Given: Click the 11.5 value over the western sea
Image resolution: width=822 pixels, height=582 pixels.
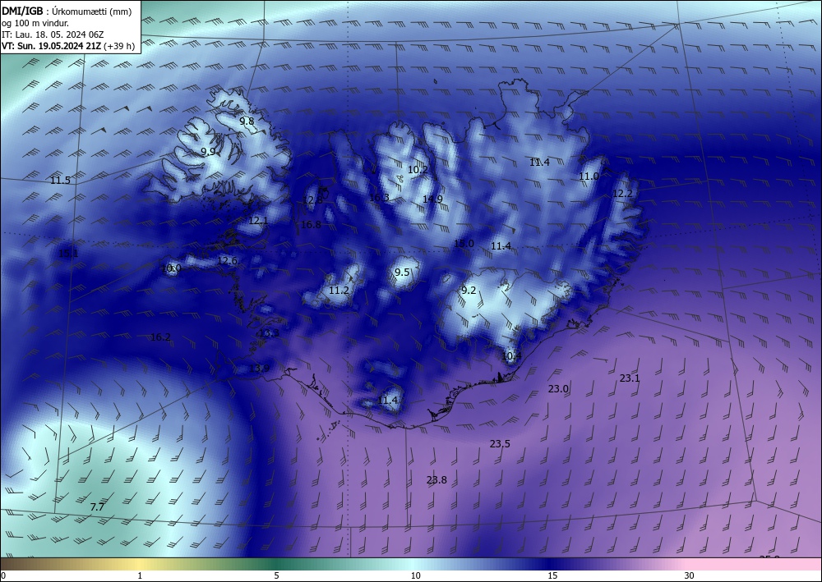Looking at the screenshot, I should [60, 180].
